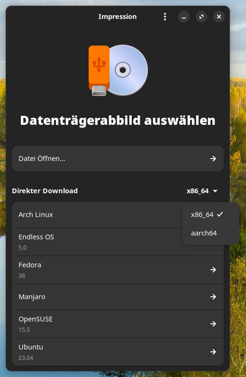The image size is (246, 377).
Task: Open the three-dot main menu
Action: [165, 17]
